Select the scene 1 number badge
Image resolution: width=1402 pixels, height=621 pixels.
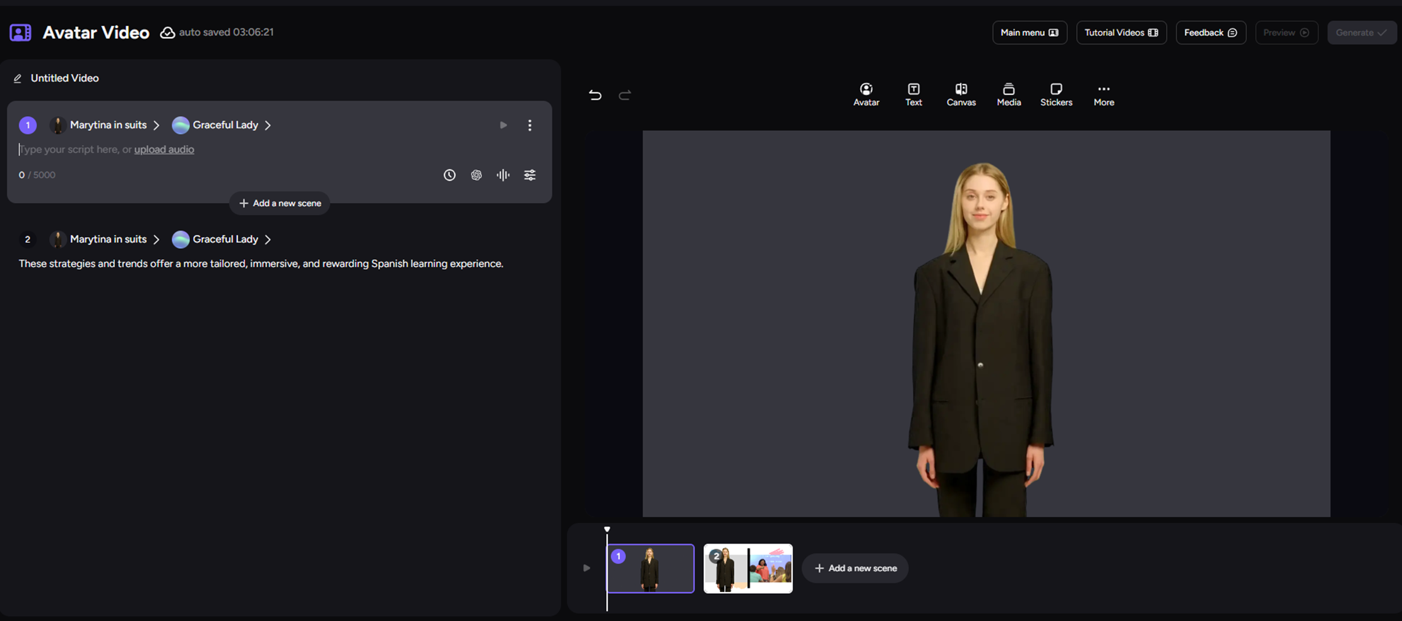[x=28, y=125]
